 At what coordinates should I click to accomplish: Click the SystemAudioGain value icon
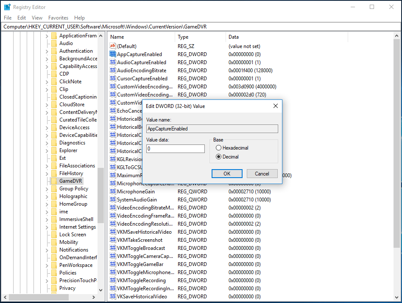tap(112, 200)
